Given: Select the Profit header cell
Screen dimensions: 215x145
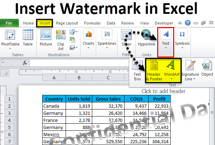Looking at the screenshot, I should 159,99.
